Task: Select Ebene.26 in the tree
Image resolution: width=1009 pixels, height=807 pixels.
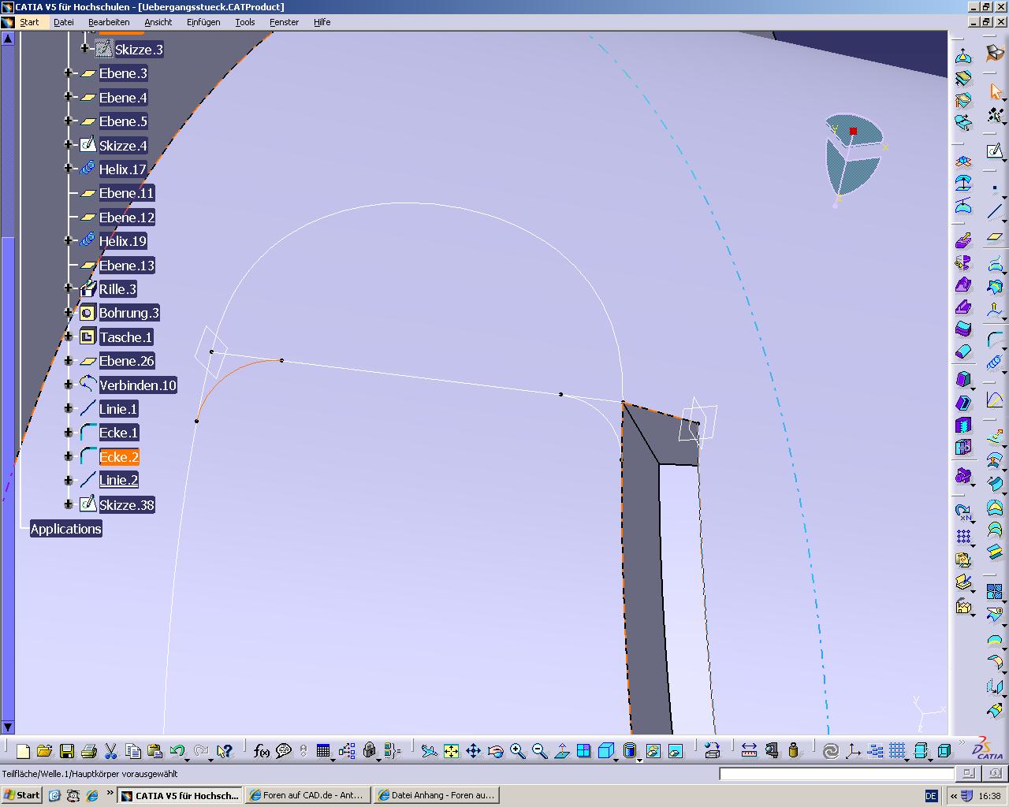Action: [127, 361]
